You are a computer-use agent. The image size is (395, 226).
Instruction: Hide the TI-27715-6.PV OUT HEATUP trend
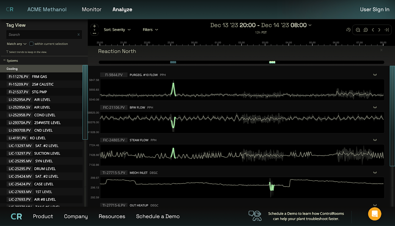(375, 205)
